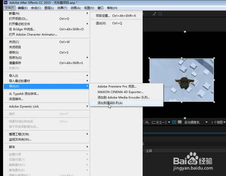Screen dimensions: 226x176
Task: Expand 整理工程(文件) submenu
Action: tap(46, 134)
